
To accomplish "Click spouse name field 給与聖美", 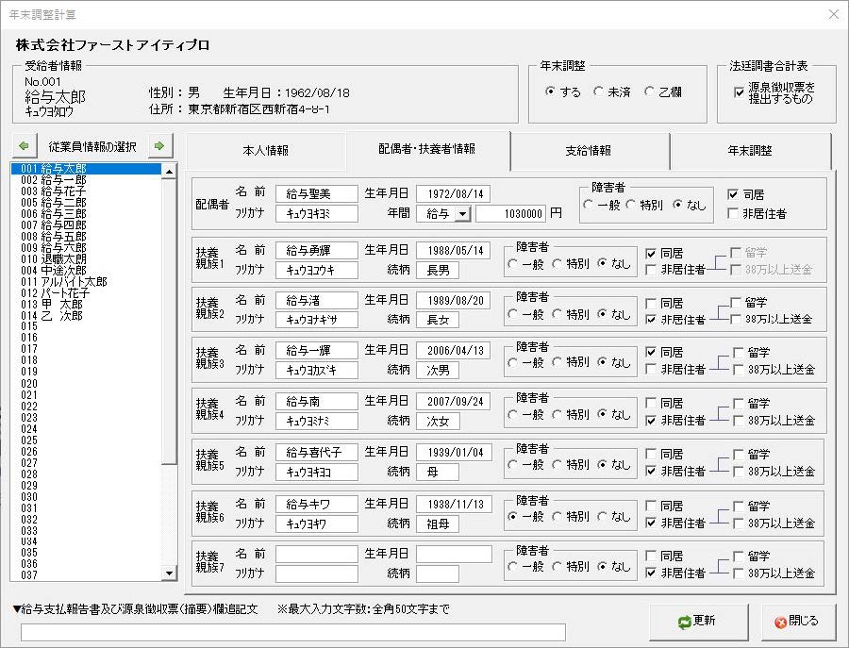I will [317, 193].
